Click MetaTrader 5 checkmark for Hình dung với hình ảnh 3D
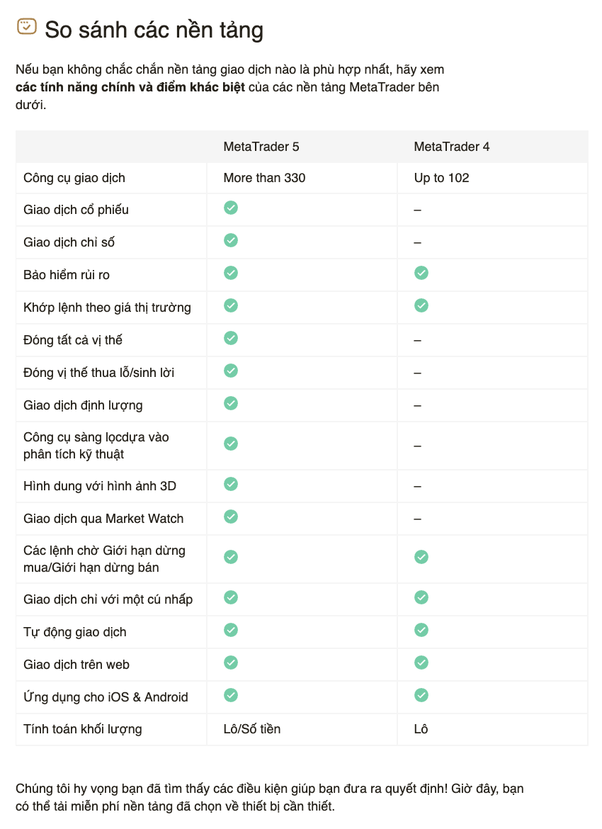The image size is (602, 829). point(231,484)
